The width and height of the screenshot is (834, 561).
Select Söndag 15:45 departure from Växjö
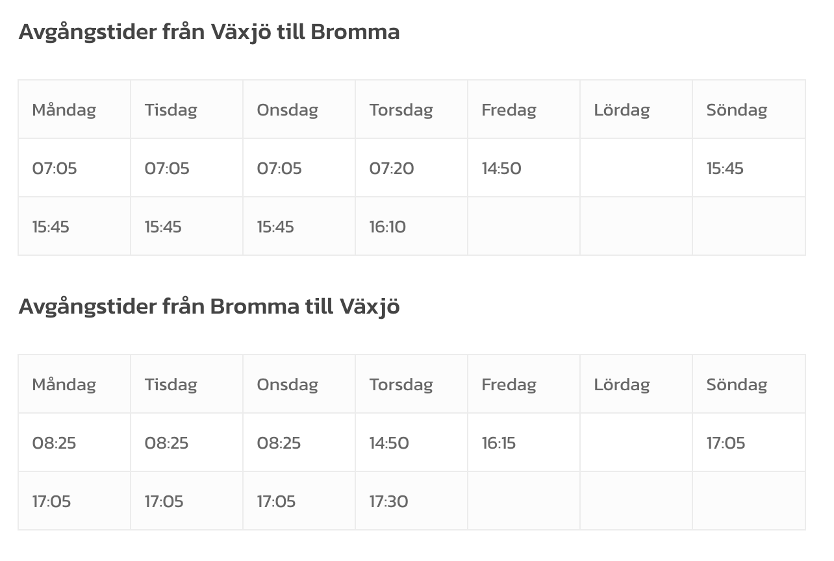(x=725, y=169)
